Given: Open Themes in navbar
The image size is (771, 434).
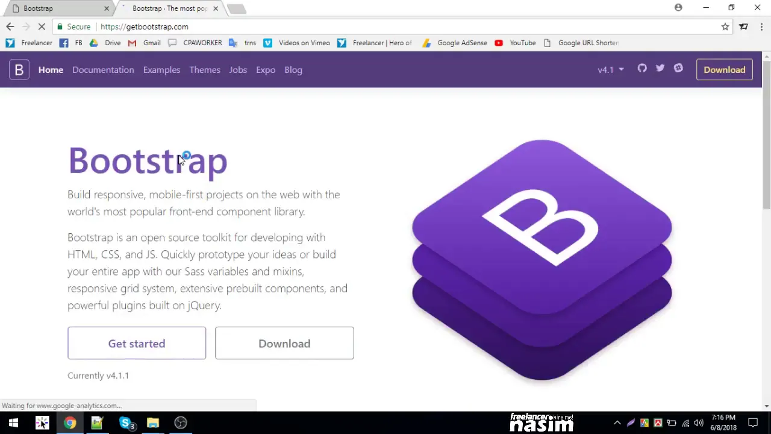Looking at the screenshot, I should click(x=205, y=70).
